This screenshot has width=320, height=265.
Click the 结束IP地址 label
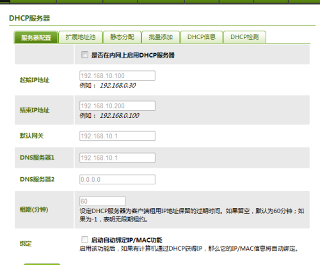coord(35,110)
